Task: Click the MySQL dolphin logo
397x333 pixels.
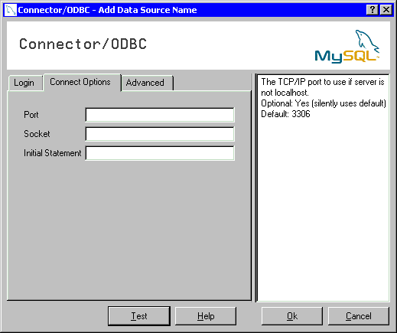Action: pos(347,47)
